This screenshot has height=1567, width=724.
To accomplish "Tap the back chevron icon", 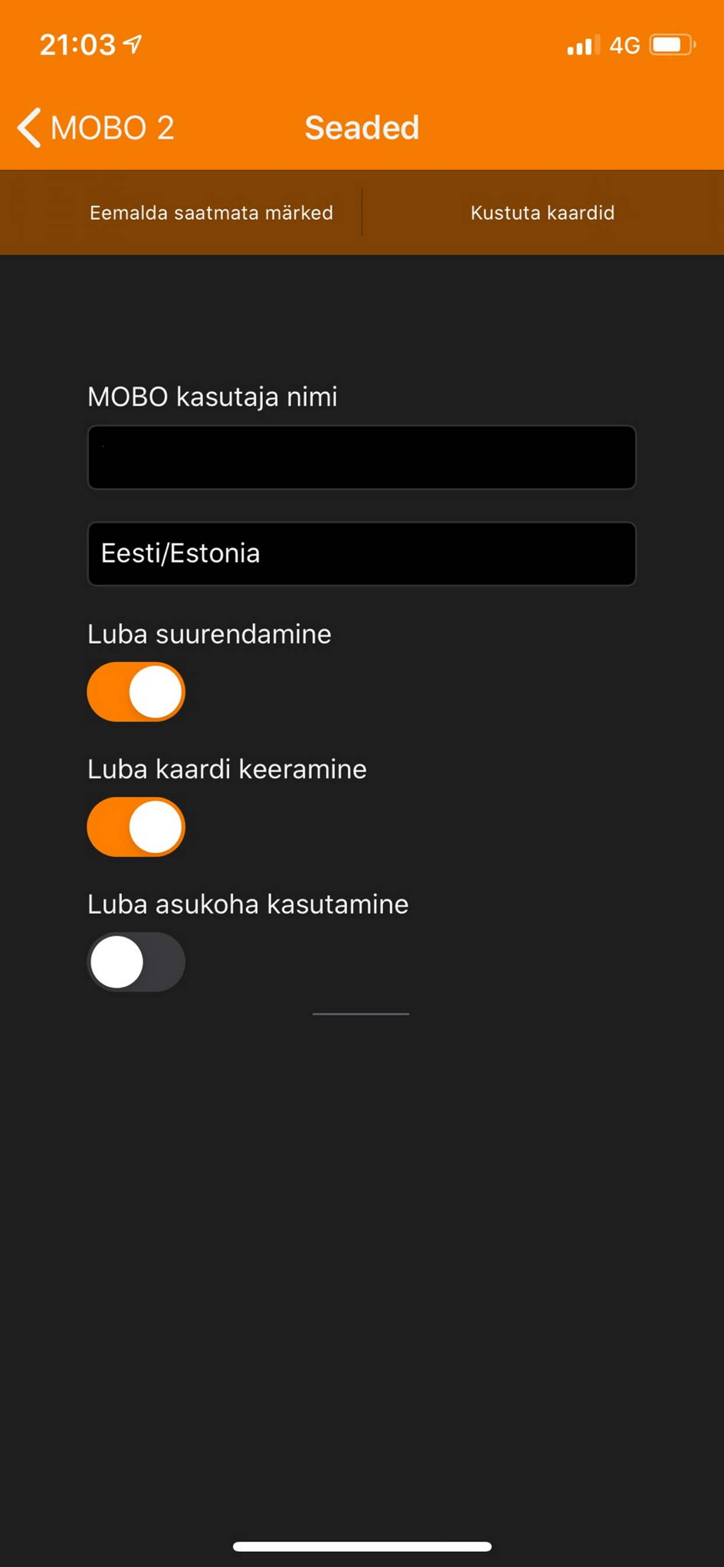I will (x=29, y=128).
